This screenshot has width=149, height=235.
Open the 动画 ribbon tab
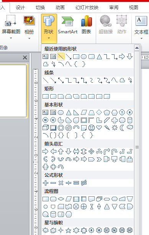click(60, 7)
